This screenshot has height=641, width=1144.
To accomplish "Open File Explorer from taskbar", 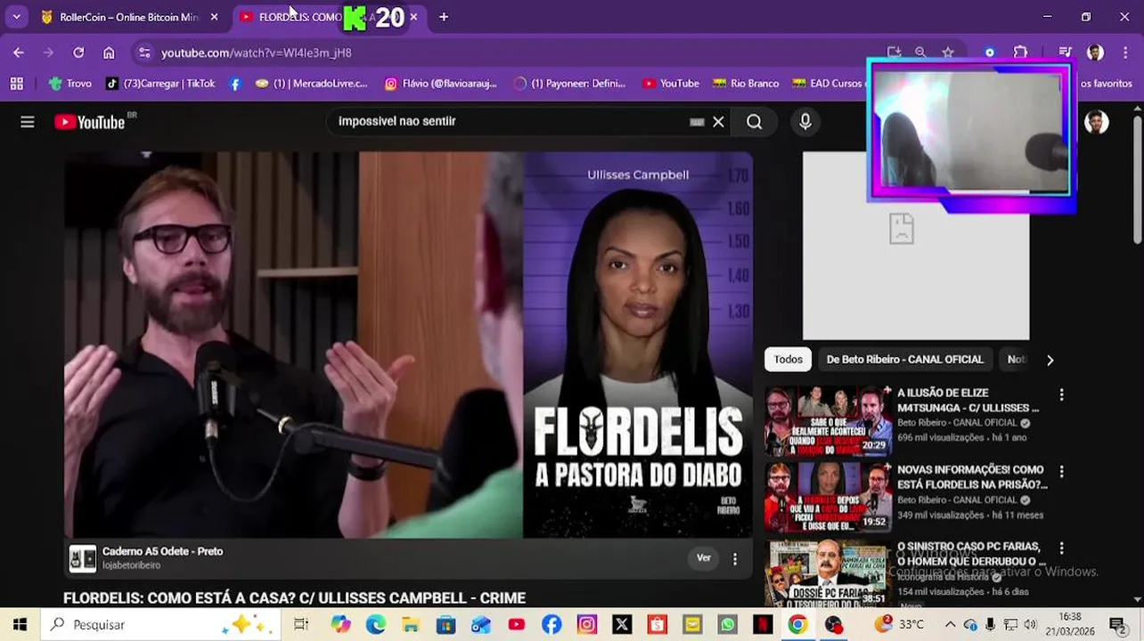I will [410, 624].
